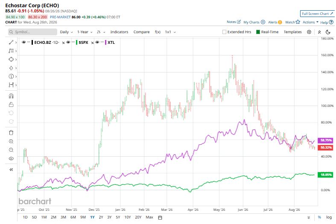Open chart type bar style dropdown
The width and height of the screenshot is (336, 224).
(x=101, y=32)
